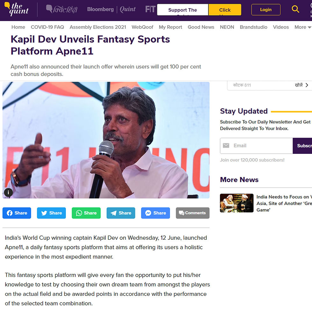Viewport: 312px width, 312px height.
Task: Click the yellow Click support button
Action: [x=225, y=10]
